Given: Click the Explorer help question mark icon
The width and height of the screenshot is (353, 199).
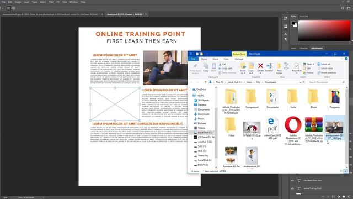Looking at the screenshot, I should point(346,59).
